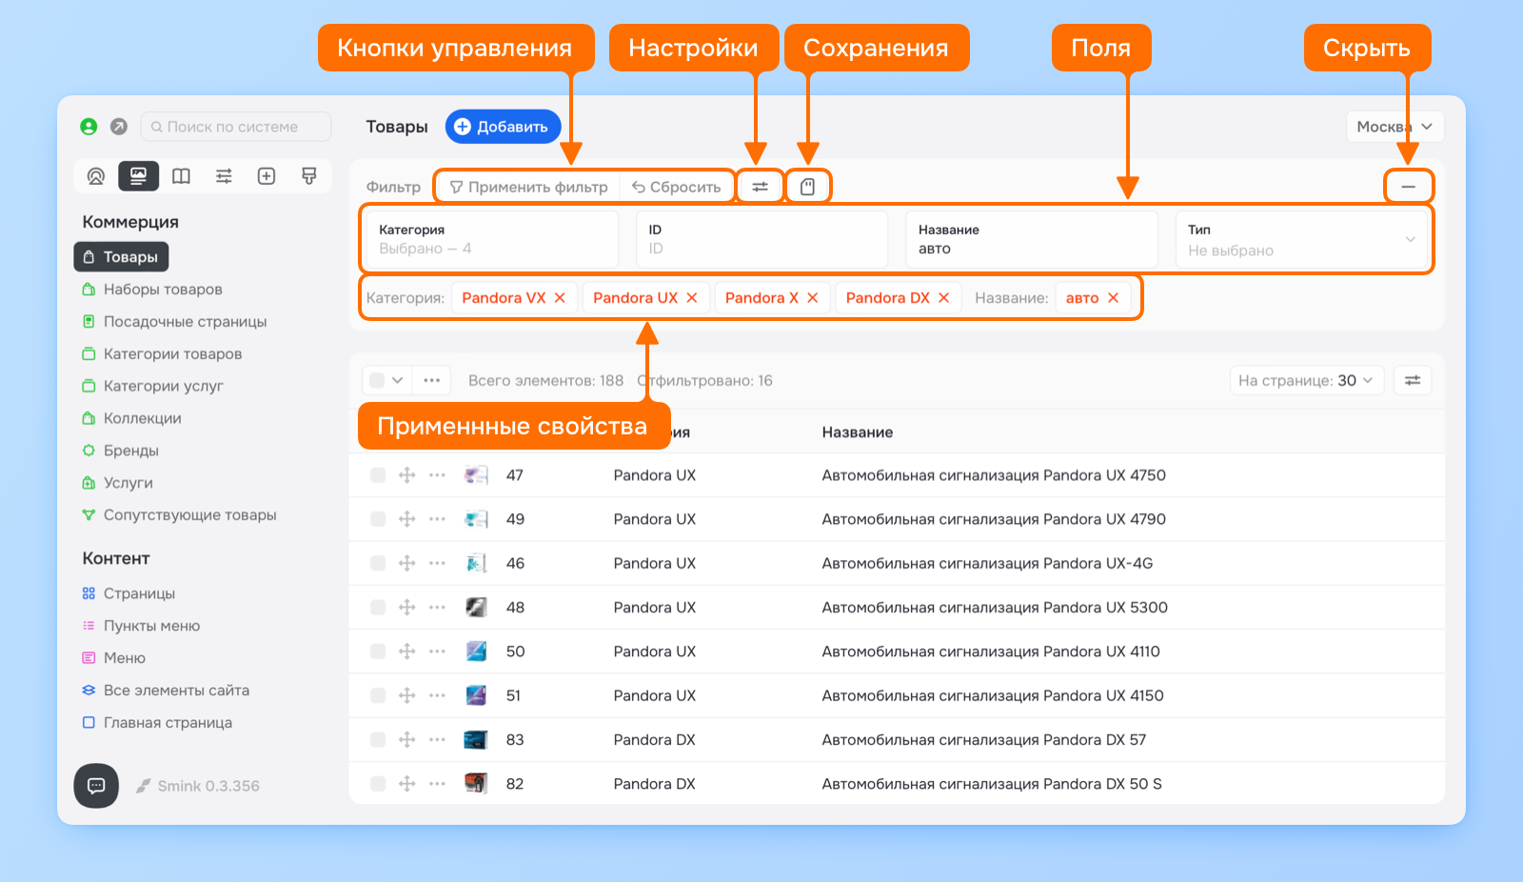Toggle the select-all checkbox
The height and width of the screenshot is (882, 1523).
[x=377, y=380]
